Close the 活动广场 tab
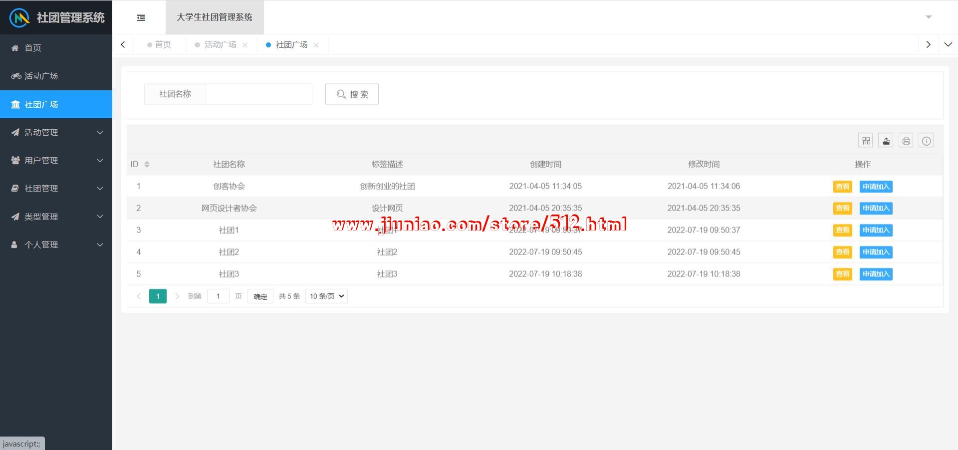 pos(245,45)
